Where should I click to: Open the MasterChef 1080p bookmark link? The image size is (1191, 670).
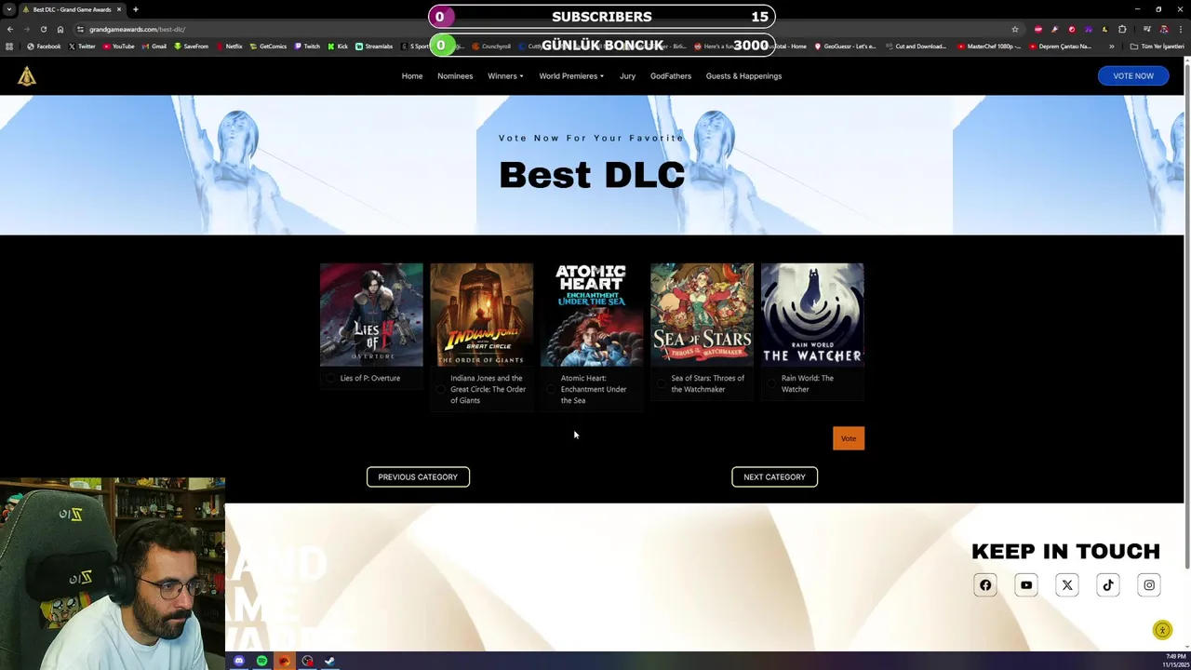(x=990, y=47)
